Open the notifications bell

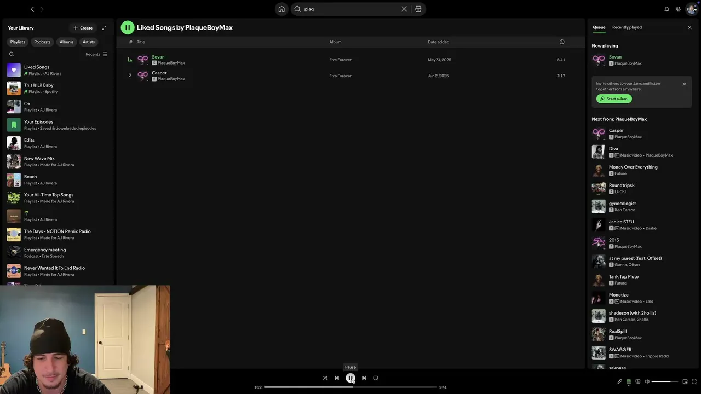666,9
